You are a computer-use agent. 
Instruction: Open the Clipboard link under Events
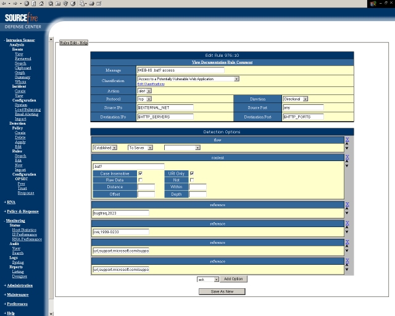pos(23,68)
